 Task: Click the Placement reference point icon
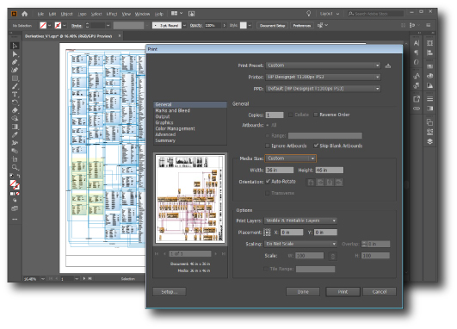tap(267, 233)
